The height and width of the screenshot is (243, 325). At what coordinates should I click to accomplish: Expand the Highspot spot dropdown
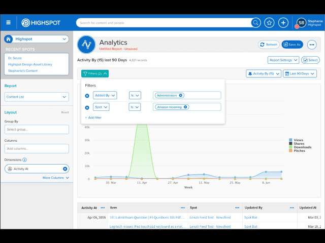coord(64,39)
